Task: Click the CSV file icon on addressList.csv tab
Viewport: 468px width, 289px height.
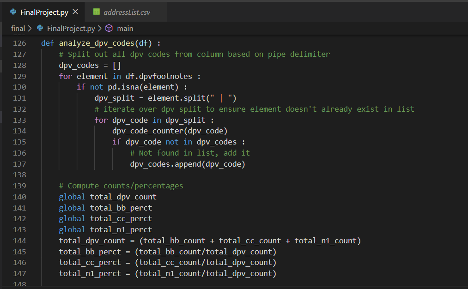Action: tap(97, 12)
